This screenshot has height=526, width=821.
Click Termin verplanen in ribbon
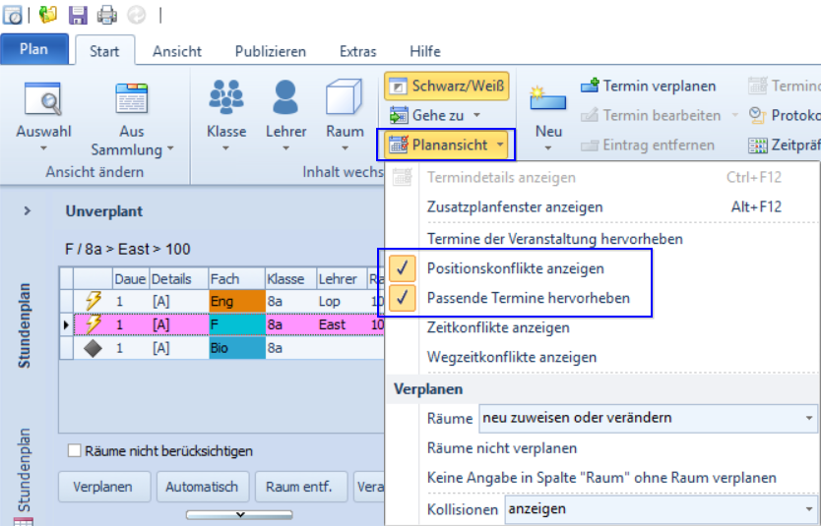648,86
